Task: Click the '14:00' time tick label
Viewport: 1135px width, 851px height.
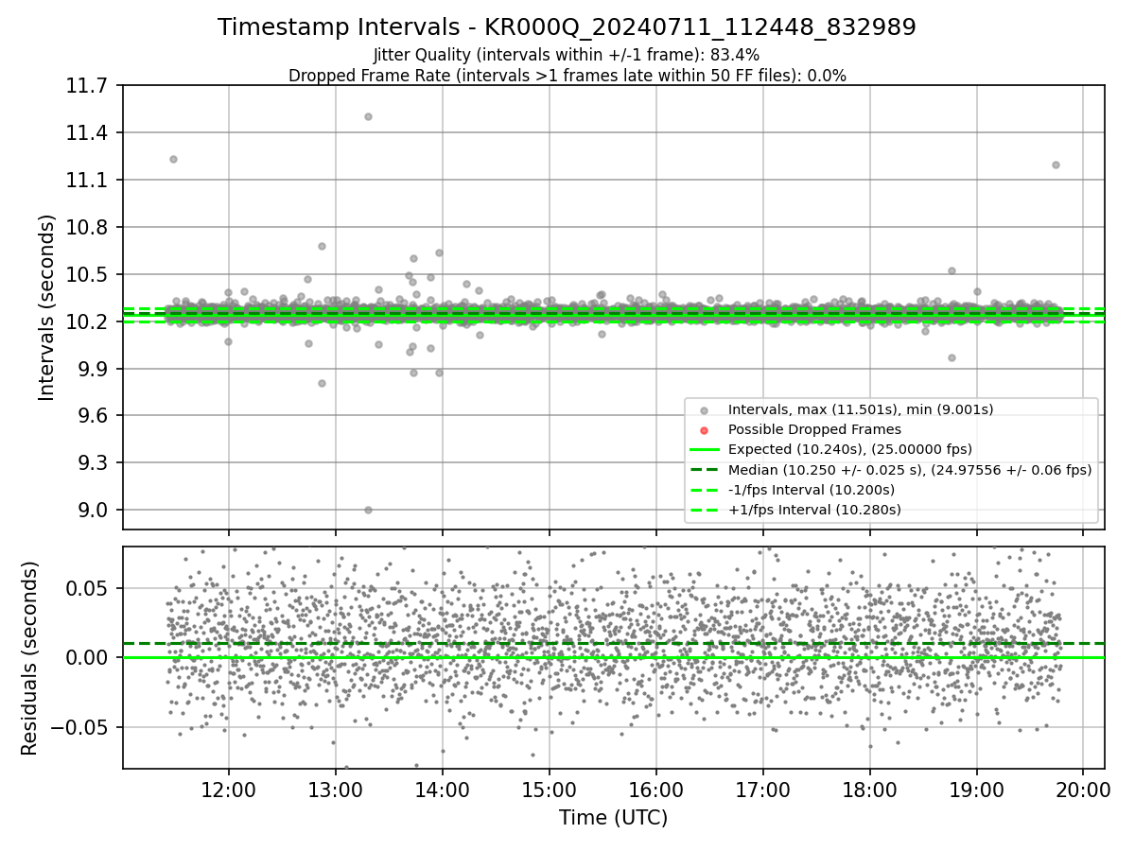Action: (x=443, y=788)
